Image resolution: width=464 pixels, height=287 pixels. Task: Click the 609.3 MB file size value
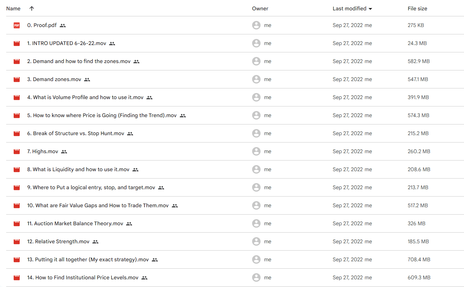point(419,278)
